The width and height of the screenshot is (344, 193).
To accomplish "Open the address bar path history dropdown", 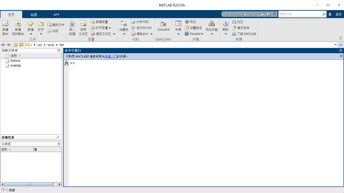I will pos(336,45).
